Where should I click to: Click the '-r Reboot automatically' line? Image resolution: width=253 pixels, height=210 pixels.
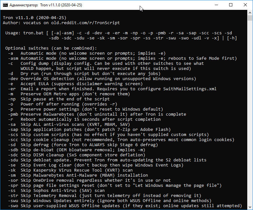tap(84, 119)
